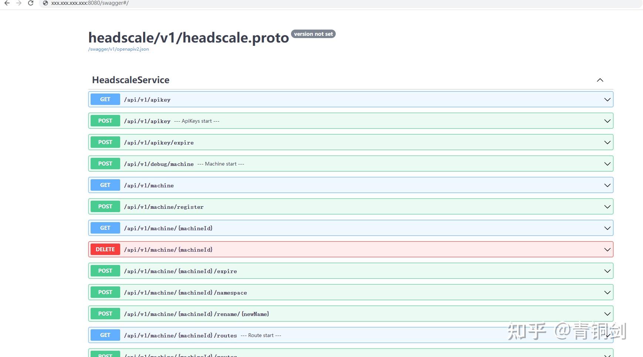Expand chevron for GET /api/v1/machine
This screenshot has height=357, width=643.
coord(607,185)
